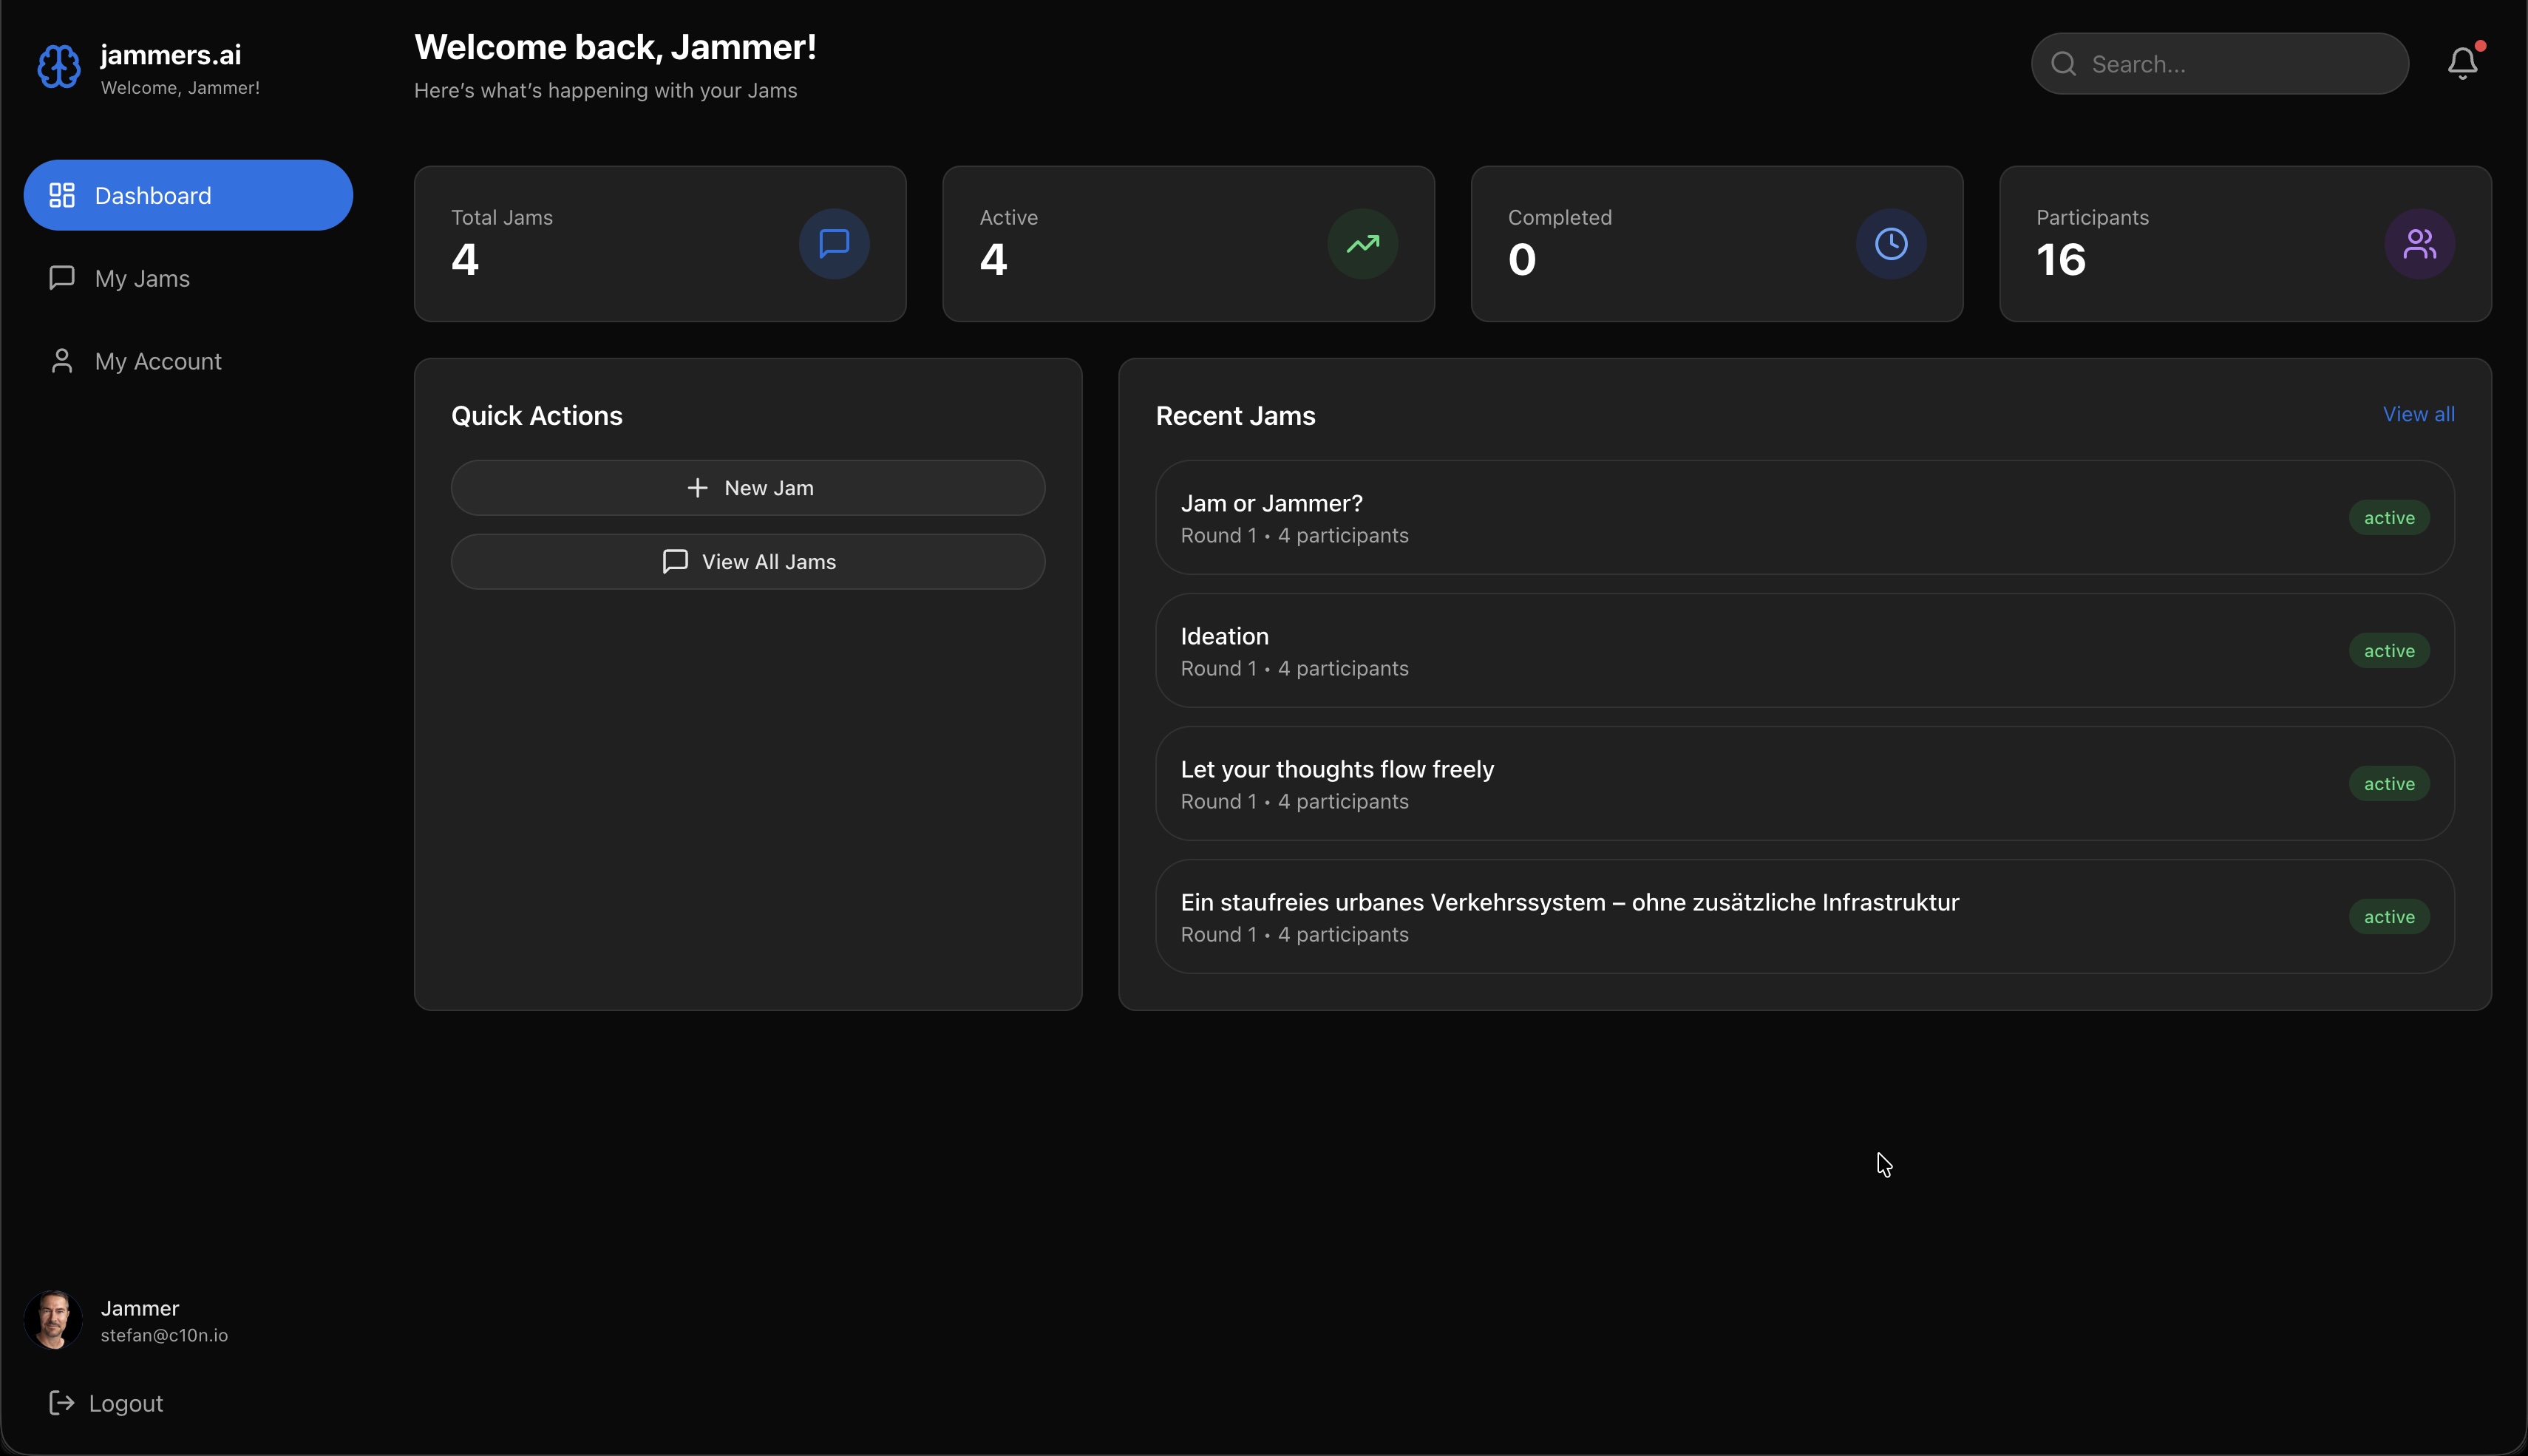The height and width of the screenshot is (1456, 2528).
Task: Click the My Account person icon
Action: coord(62,360)
